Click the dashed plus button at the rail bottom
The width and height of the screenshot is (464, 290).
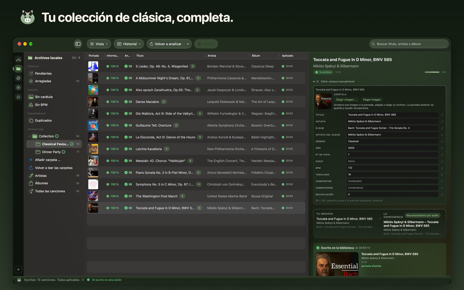tap(18, 269)
